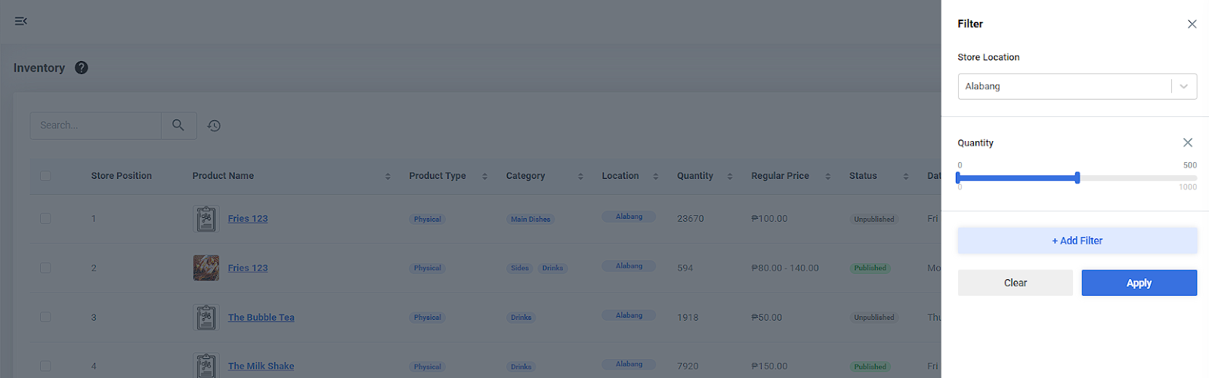Screen dimensions: 1209x378
Task: Open the Fries 123 link in row 1
Action: [x=248, y=219]
